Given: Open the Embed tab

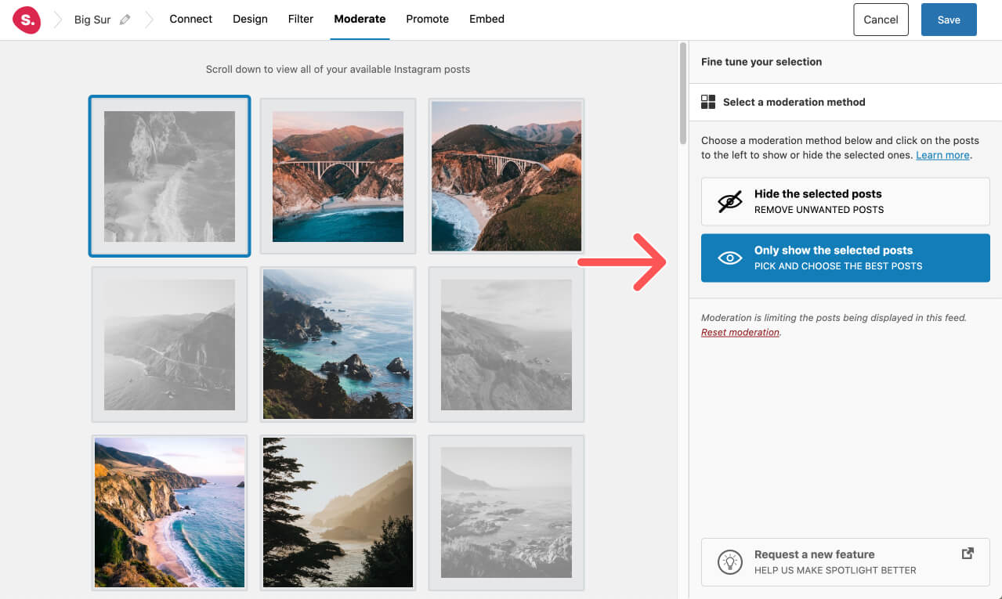Looking at the screenshot, I should point(487,19).
